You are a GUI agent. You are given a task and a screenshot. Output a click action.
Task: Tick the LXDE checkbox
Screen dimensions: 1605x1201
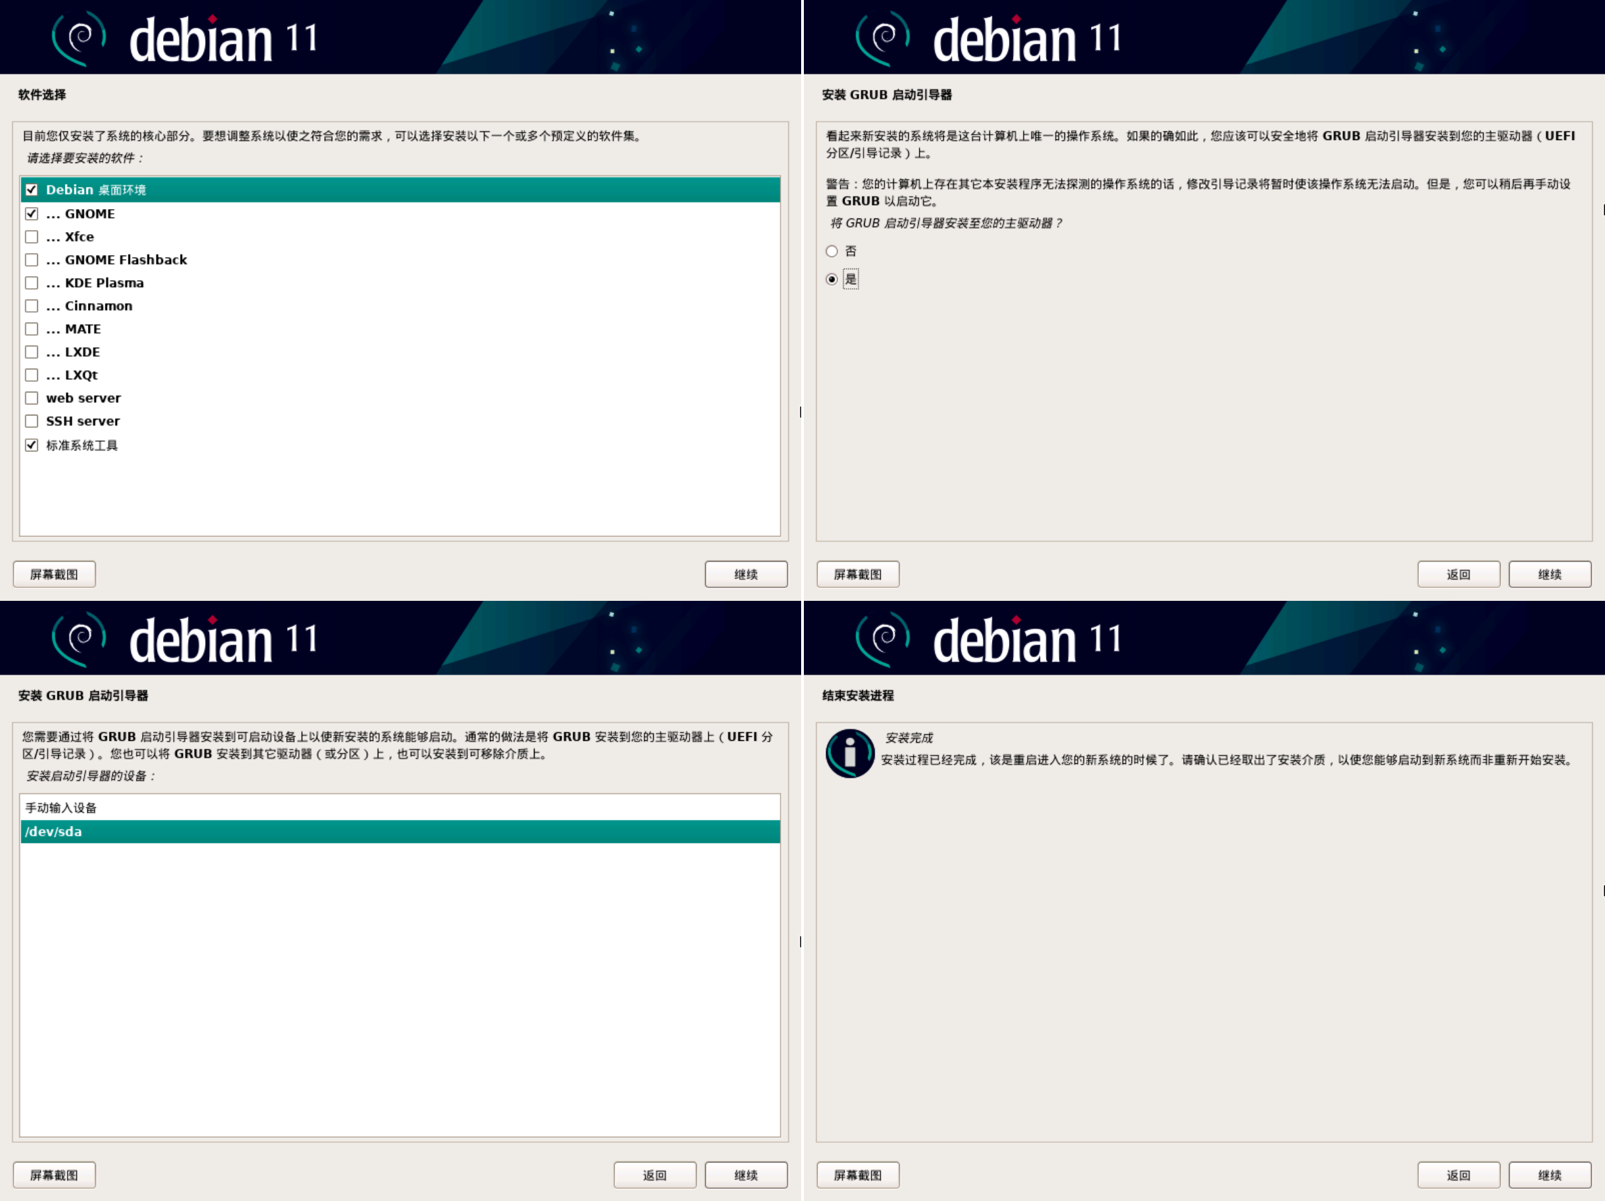click(x=31, y=352)
